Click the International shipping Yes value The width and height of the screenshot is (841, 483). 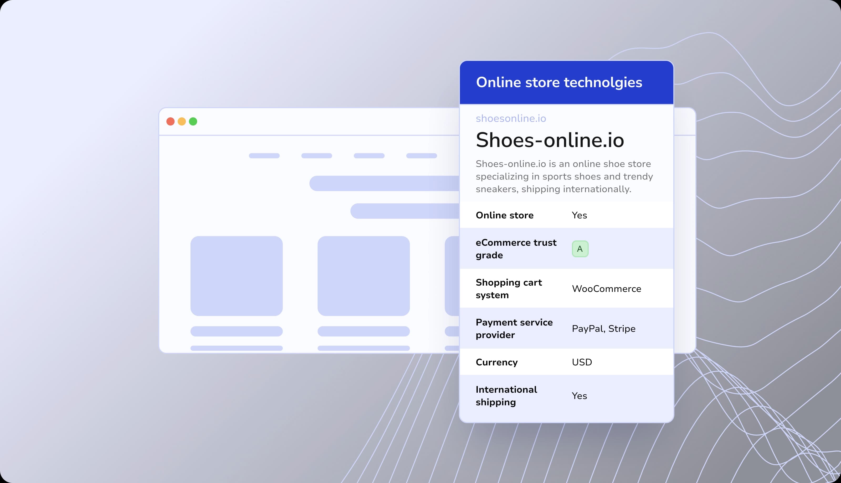click(579, 396)
